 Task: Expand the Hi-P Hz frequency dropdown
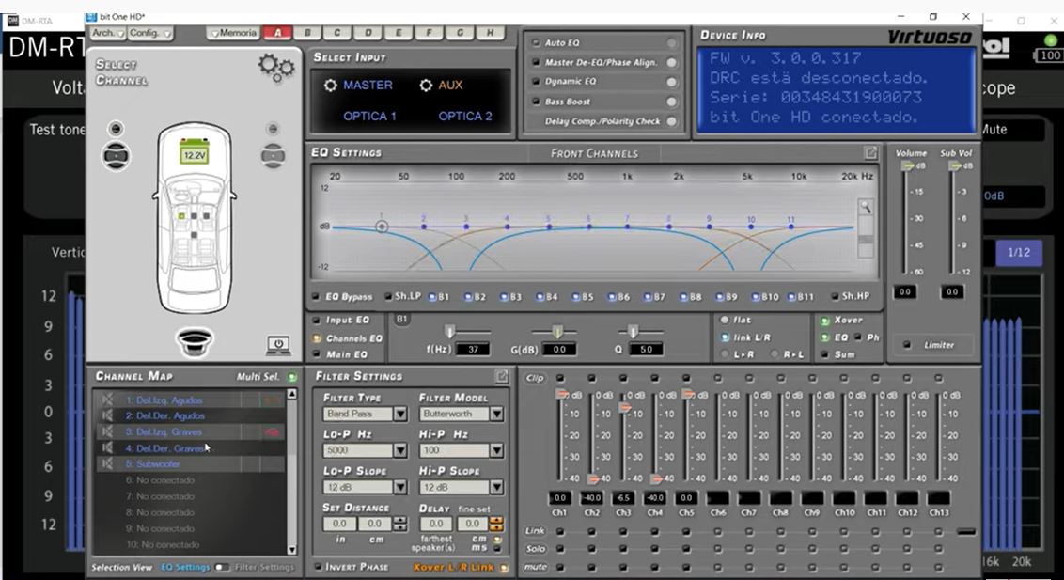(x=496, y=450)
